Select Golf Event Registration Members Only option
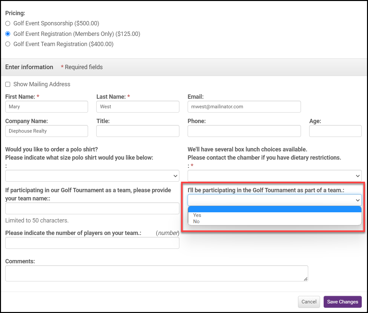 coord(8,34)
